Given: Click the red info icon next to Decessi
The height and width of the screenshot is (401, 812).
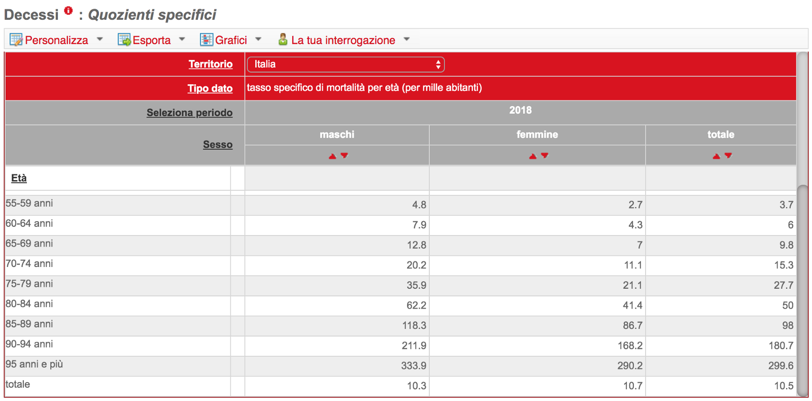Looking at the screenshot, I should point(69,11).
